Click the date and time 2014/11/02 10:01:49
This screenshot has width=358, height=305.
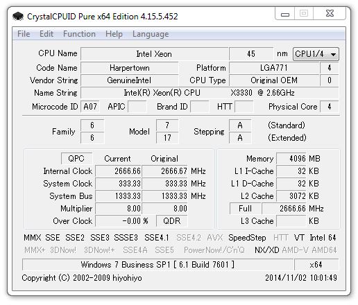(301, 278)
